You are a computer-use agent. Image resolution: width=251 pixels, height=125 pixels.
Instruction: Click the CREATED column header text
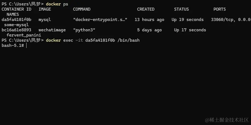click(146, 9)
